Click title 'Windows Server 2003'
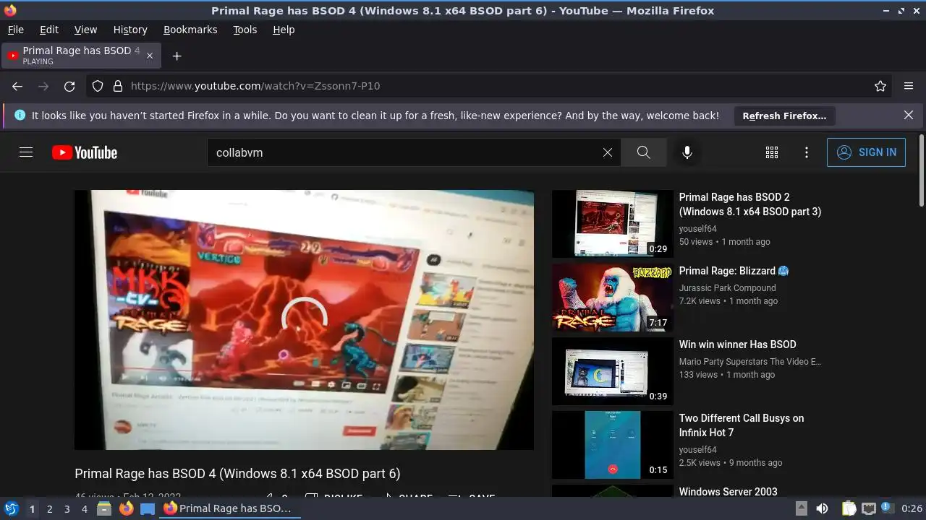The height and width of the screenshot is (520, 926). [728, 491]
